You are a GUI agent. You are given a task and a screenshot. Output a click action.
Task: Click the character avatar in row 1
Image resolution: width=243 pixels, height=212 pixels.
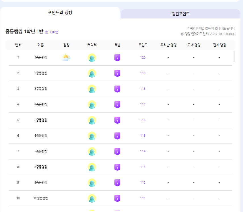click(92, 58)
